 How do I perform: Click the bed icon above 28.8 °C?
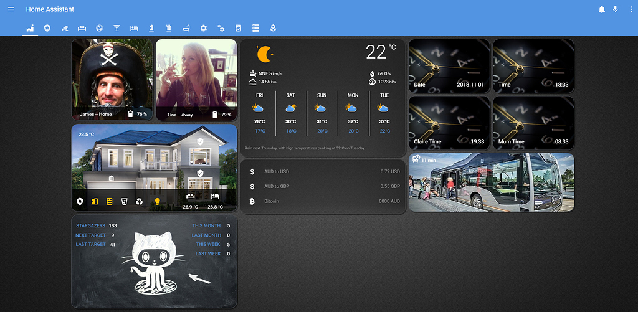(215, 196)
